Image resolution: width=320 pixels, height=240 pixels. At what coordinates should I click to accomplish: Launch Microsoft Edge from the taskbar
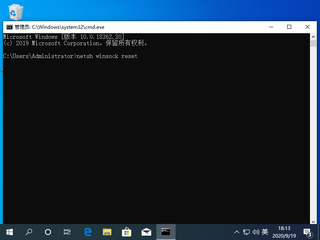click(88, 232)
